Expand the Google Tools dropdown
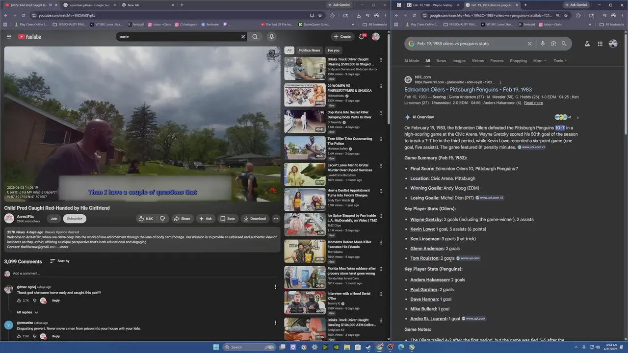The image size is (628, 353). [560, 61]
